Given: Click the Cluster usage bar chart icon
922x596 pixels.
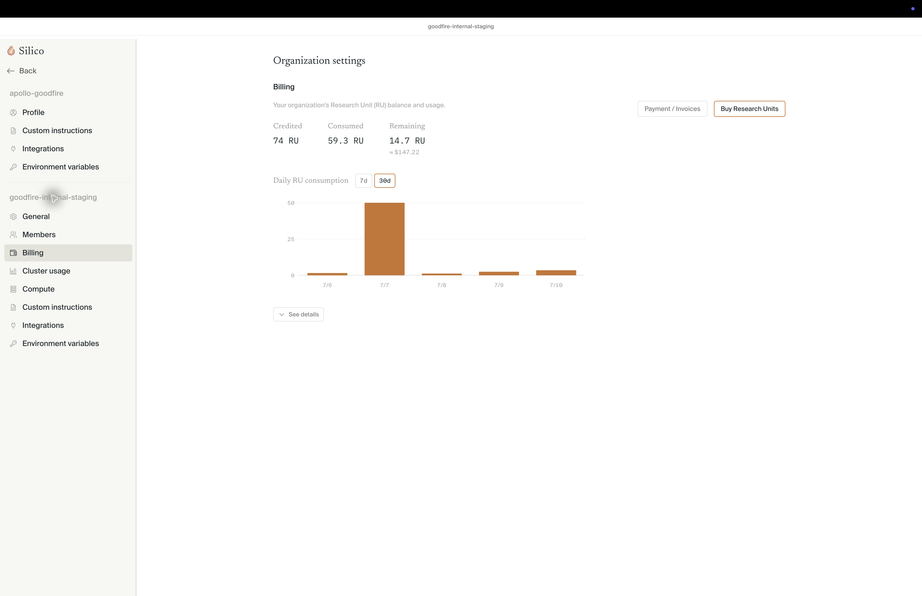Looking at the screenshot, I should 14,271.
